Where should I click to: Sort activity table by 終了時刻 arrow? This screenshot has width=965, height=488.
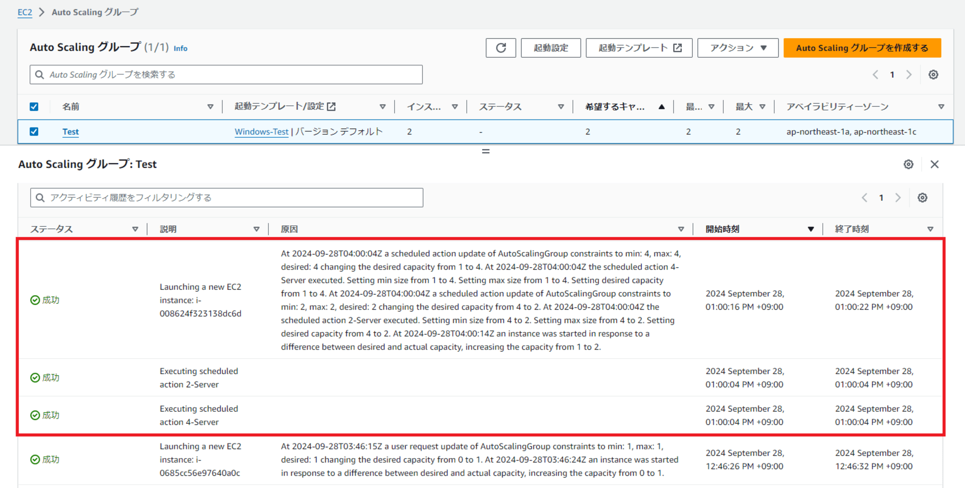[930, 229]
